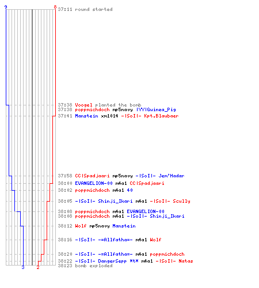The height and width of the screenshot is (288, 259).
Task: Click -=Allfatha=- at the 38:16 kill
Action: pyautogui.click(x=115, y=240)
